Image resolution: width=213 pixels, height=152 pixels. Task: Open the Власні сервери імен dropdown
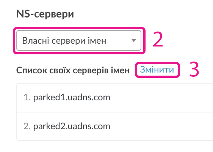pyautogui.click(x=79, y=41)
